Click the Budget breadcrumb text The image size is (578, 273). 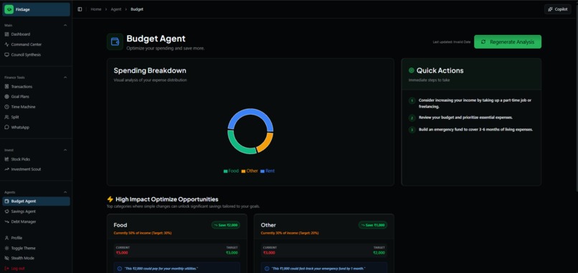137,9
